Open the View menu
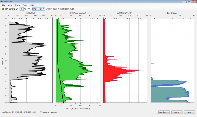Screen dimensions: 197x117 tap(10, 5)
